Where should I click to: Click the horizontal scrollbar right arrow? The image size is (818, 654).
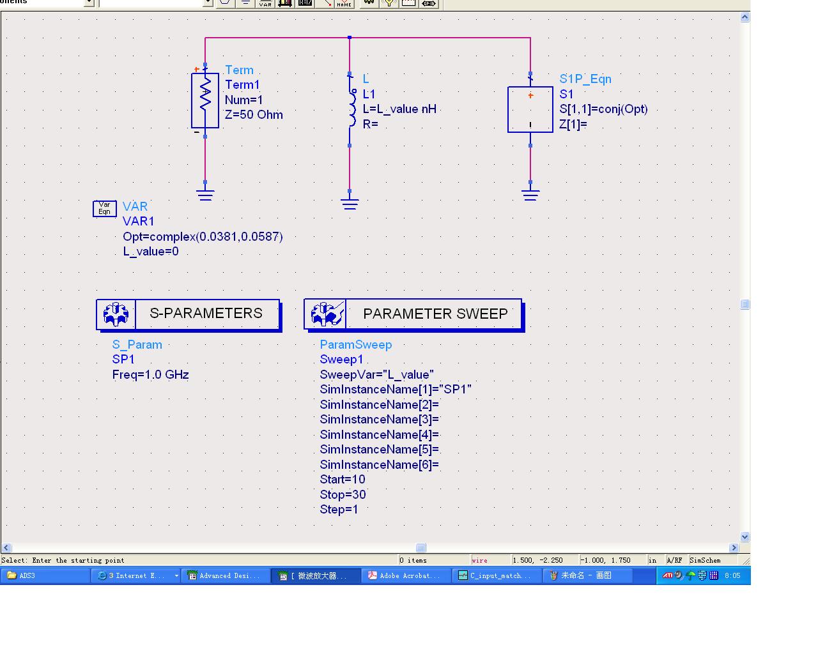pyautogui.click(x=734, y=547)
